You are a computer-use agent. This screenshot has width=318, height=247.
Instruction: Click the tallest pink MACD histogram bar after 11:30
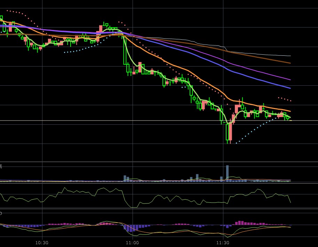[239, 223]
